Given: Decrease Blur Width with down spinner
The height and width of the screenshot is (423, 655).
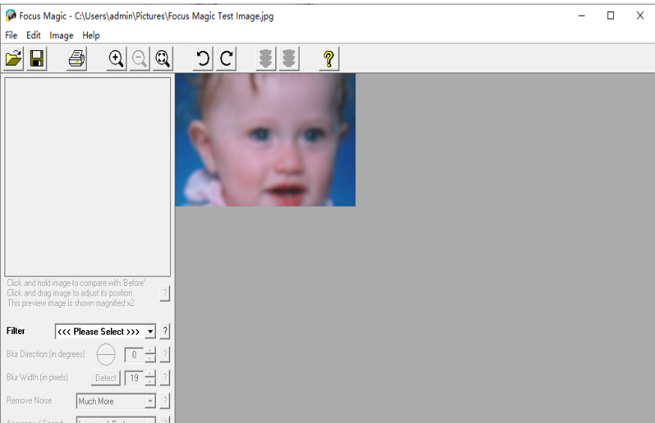Looking at the screenshot, I should [x=150, y=382].
